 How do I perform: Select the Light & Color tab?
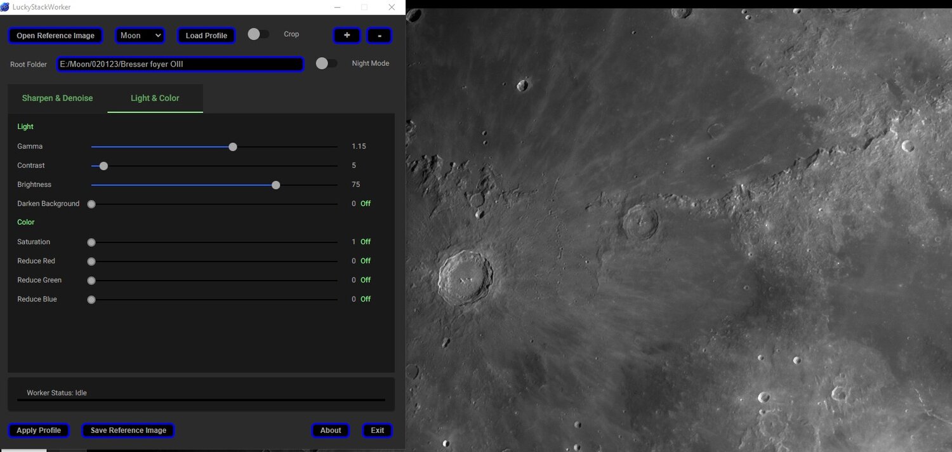tap(155, 98)
